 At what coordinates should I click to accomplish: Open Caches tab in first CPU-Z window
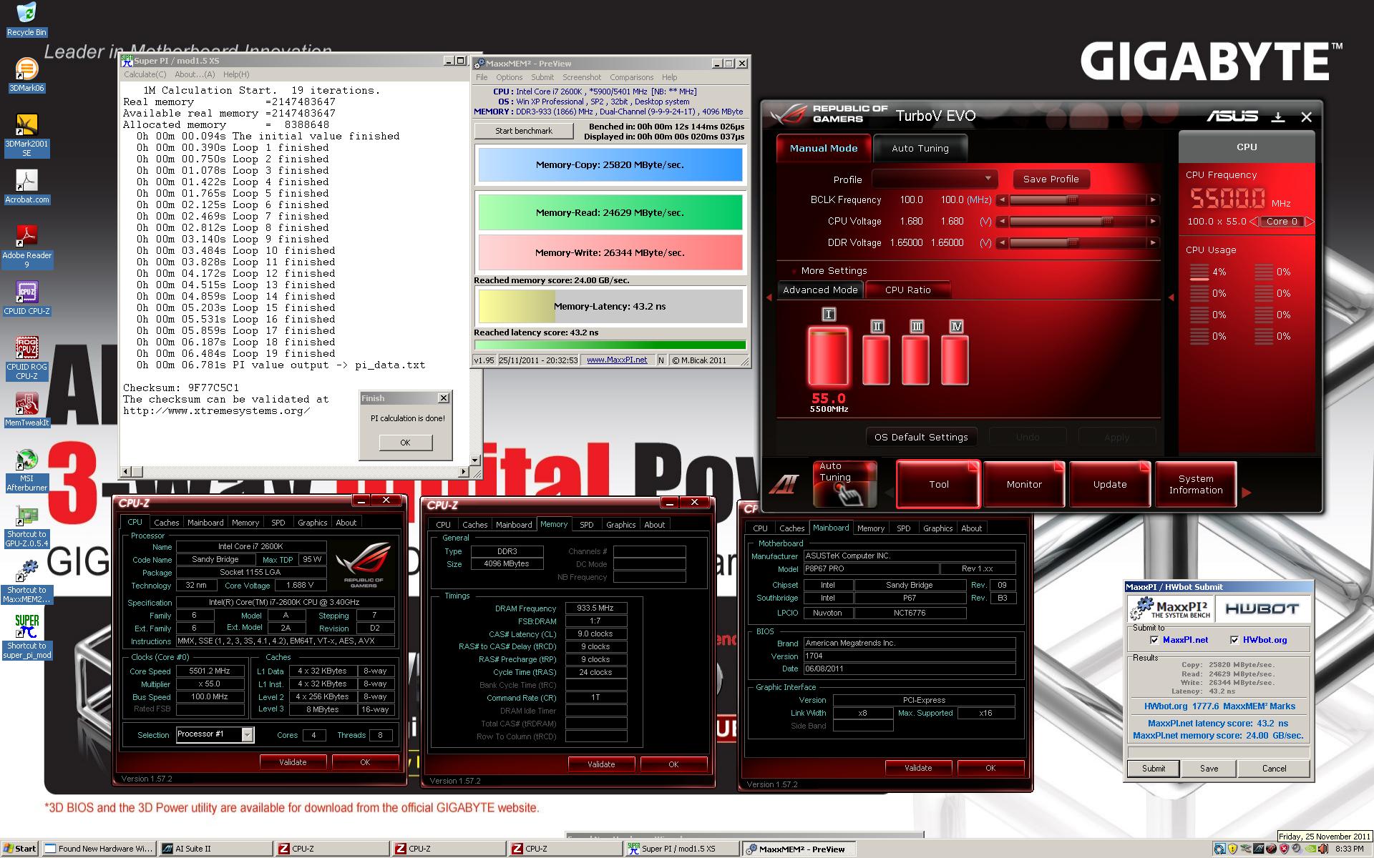[x=166, y=523]
